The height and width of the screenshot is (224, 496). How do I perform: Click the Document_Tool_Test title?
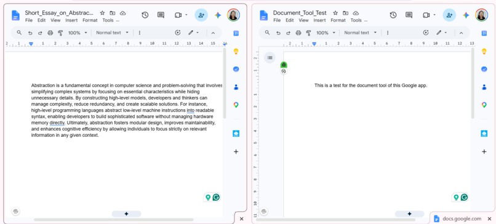[x=300, y=13]
